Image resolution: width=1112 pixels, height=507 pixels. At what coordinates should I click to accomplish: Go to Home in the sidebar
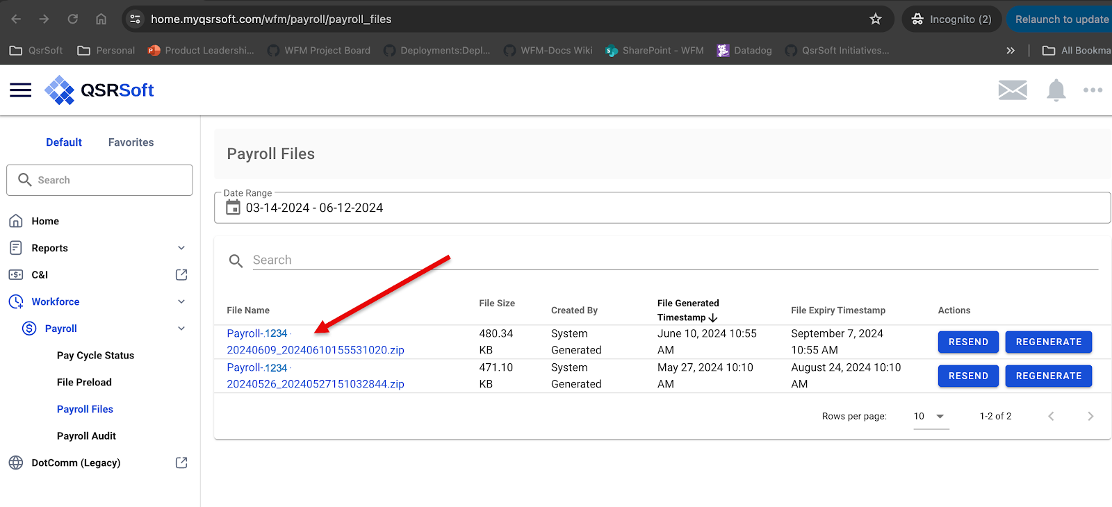click(x=45, y=221)
